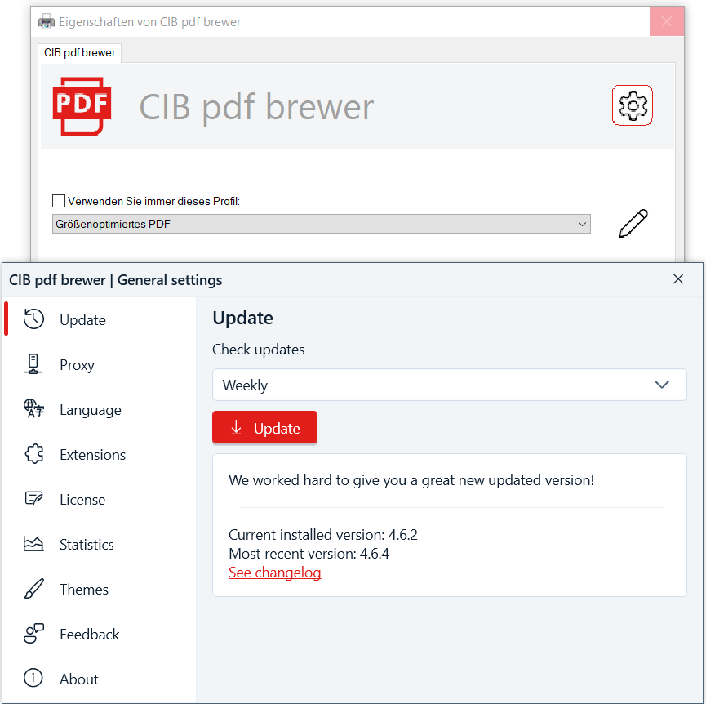Click the red Update download button
The image size is (706, 704).
pos(264,427)
